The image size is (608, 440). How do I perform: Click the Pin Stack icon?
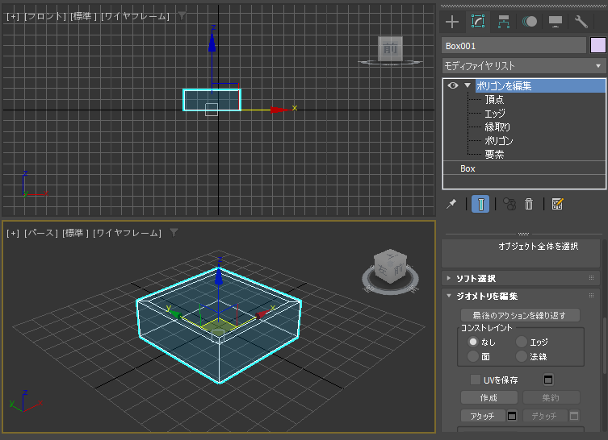coord(451,204)
